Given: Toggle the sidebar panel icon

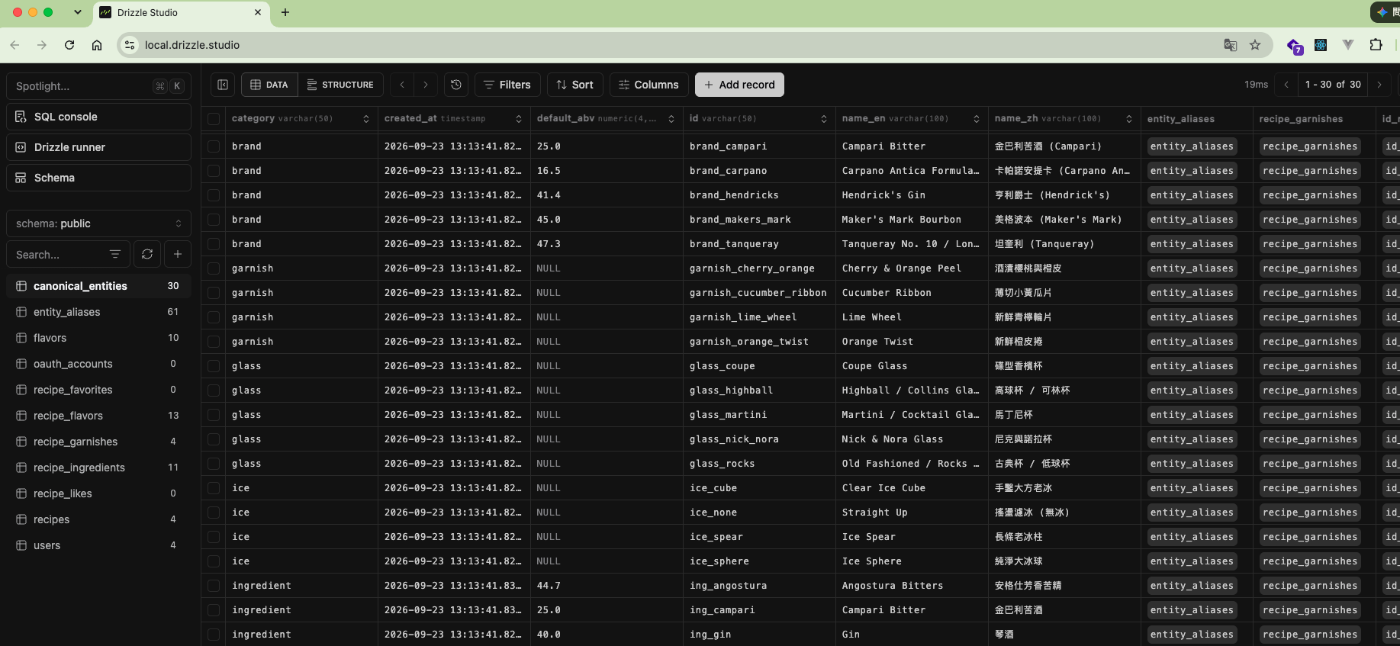Looking at the screenshot, I should pyautogui.click(x=223, y=85).
